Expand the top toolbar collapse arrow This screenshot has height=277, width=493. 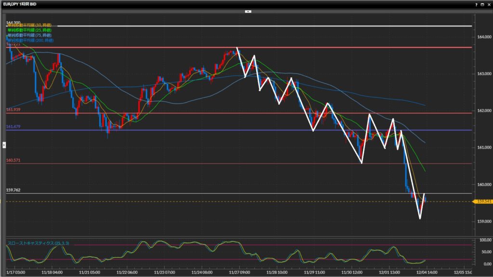click(x=248, y=11)
